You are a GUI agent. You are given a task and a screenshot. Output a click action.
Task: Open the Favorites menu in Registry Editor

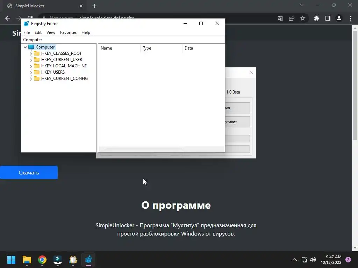(68, 32)
